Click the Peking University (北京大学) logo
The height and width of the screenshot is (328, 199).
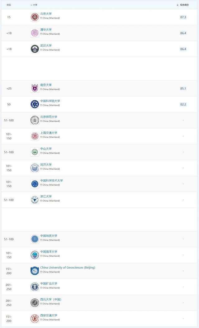click(x=35, y=17)
